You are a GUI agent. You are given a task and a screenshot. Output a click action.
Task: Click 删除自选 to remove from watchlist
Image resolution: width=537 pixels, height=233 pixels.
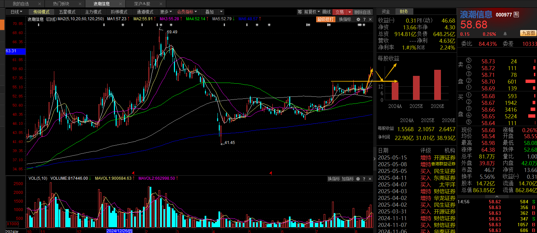point(362,12)
